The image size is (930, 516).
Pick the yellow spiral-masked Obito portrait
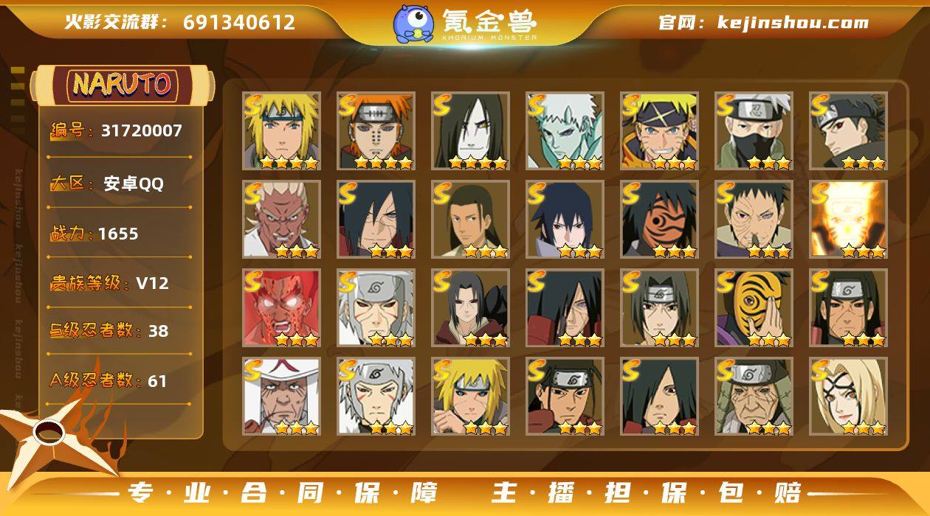(754, 308)
